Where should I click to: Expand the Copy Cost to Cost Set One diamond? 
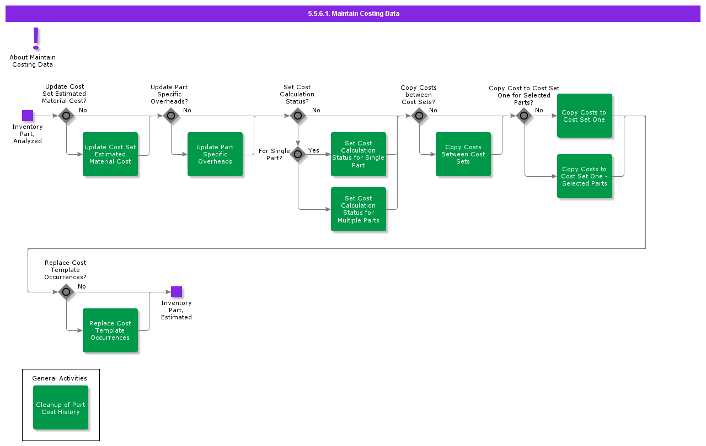point(524,116)
